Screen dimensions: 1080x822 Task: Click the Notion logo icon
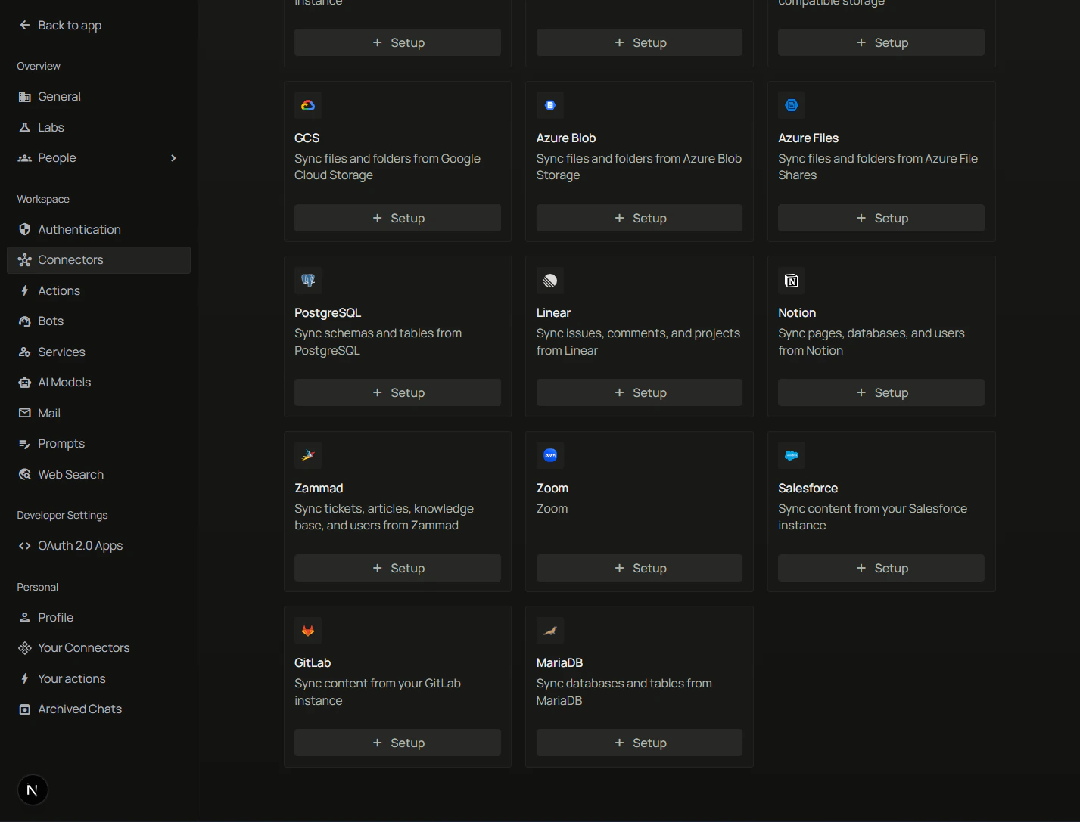coord(792,281)
